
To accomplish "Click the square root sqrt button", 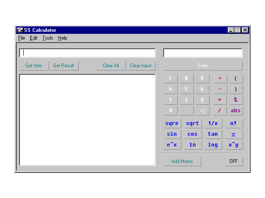I will [192, 123].
